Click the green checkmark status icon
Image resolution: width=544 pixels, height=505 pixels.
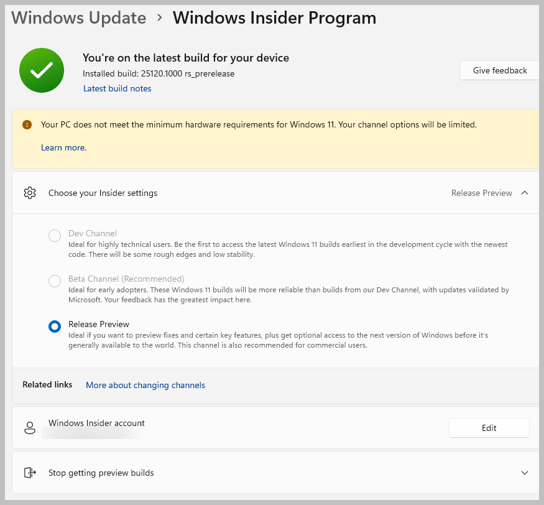point(42,71)
